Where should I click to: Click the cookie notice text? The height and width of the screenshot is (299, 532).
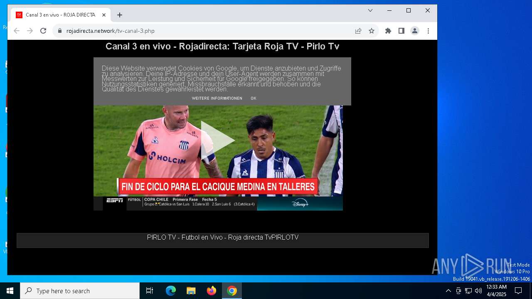[222, 78]
